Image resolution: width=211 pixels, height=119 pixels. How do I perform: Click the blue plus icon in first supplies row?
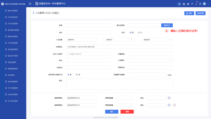pyautogui.click(x=169, y=98)
